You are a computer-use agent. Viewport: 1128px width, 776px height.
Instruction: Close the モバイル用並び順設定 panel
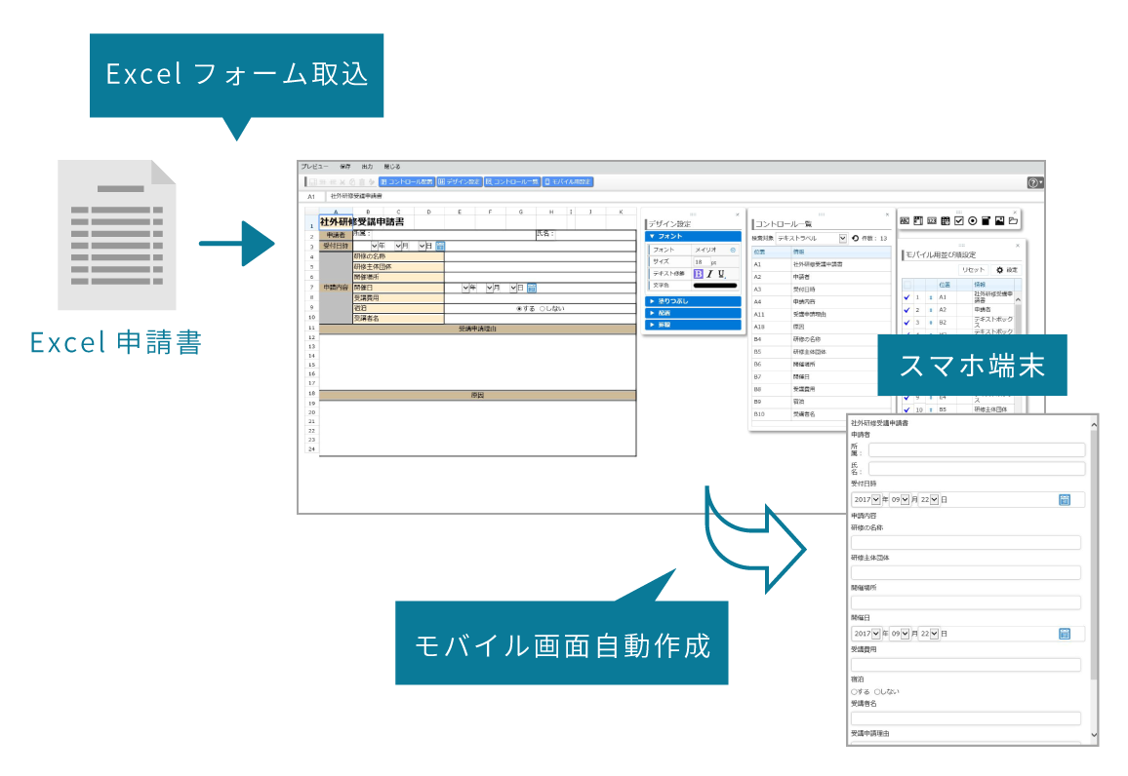(x=1017, y=246)
